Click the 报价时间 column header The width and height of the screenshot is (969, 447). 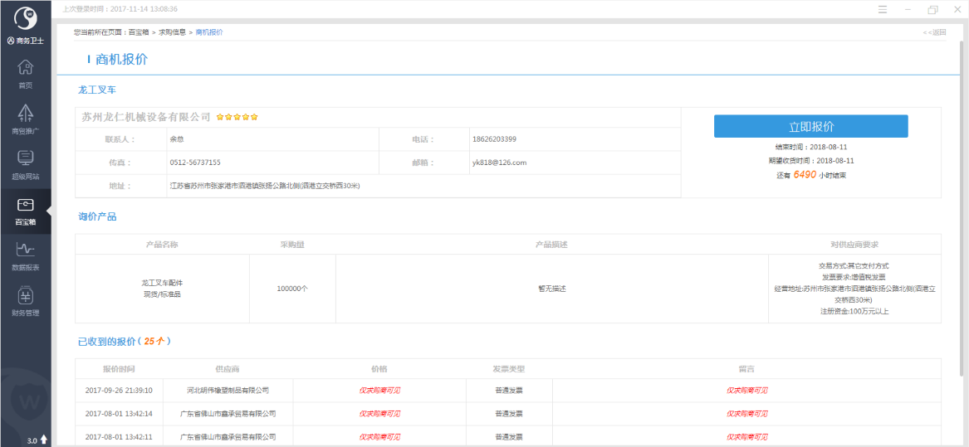[x=119, y=368]
